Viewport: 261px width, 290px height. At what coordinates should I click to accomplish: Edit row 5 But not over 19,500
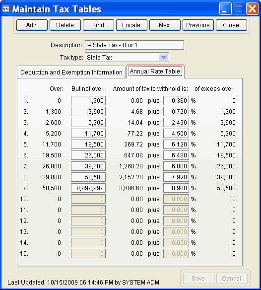[x=88, y=145]
